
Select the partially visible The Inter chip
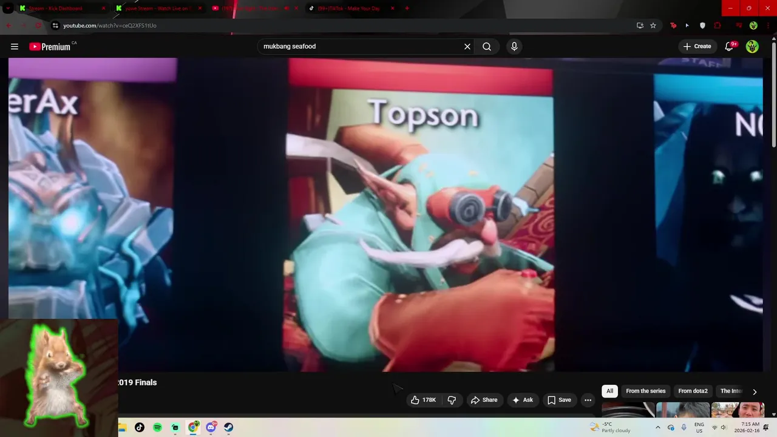coord(731,391)
